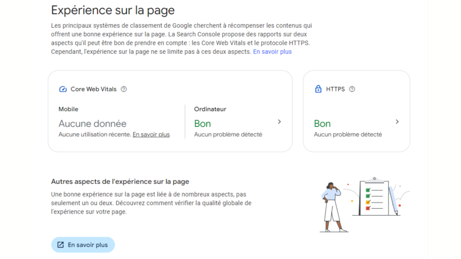Click the checklist illustration image
461x259 pixels.
pyautogui.click(x=365, y=204)
